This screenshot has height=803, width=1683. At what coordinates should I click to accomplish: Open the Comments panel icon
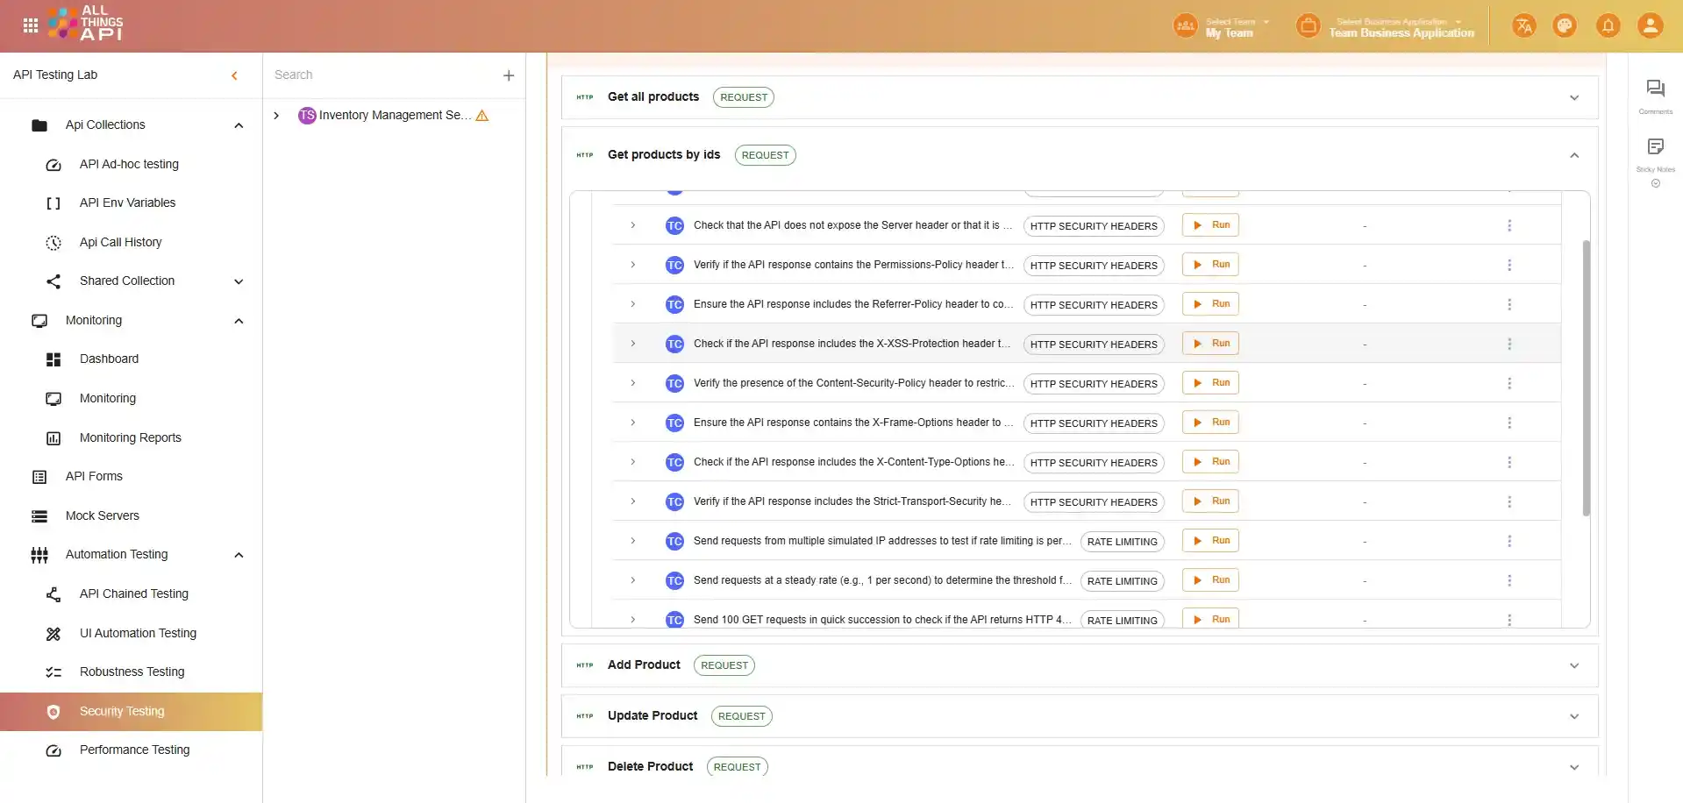(1655, 89)
